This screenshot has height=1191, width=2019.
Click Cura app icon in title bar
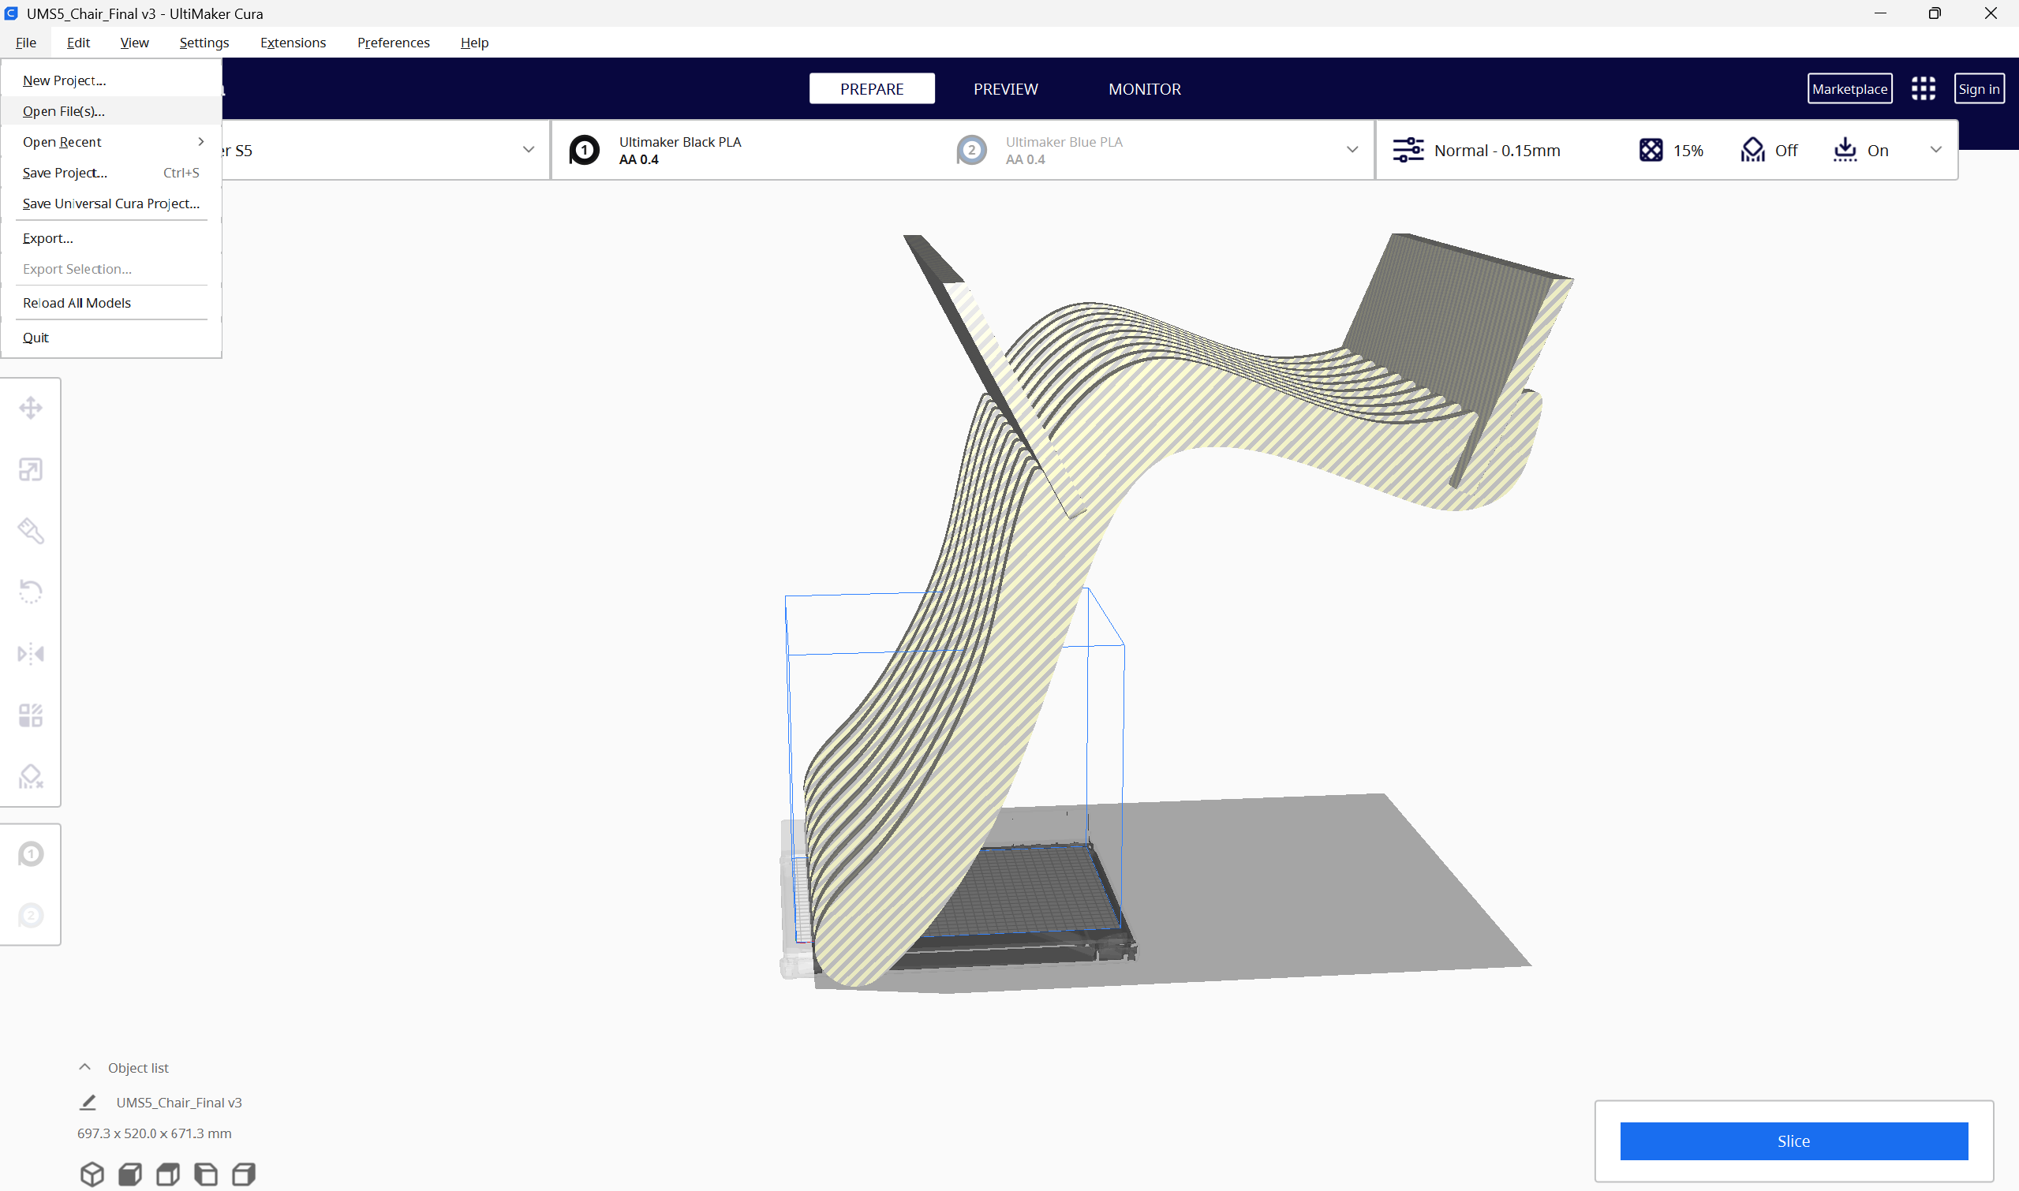click(x=11, y=13)
